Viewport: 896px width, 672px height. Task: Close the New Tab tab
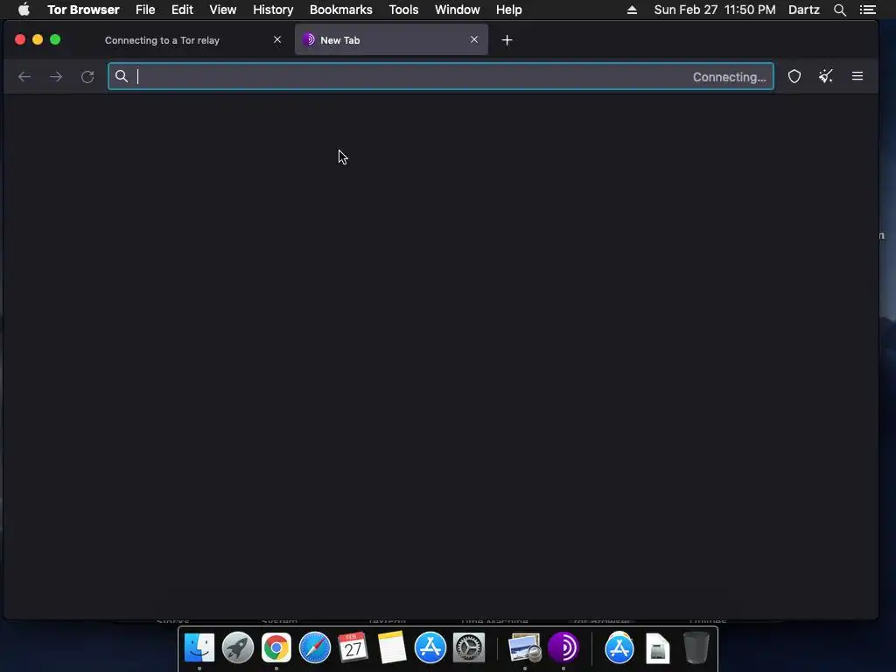[473, 39]
